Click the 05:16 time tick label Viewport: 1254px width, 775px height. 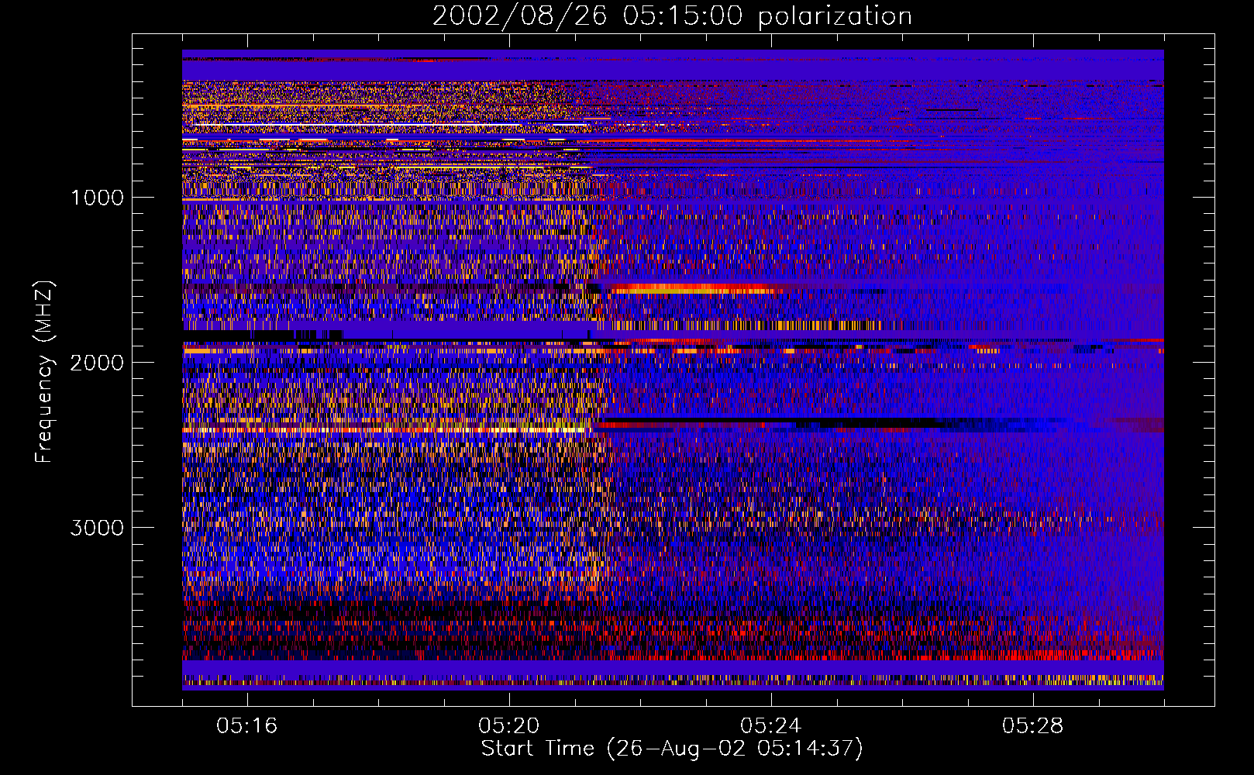tap(247, 726)
